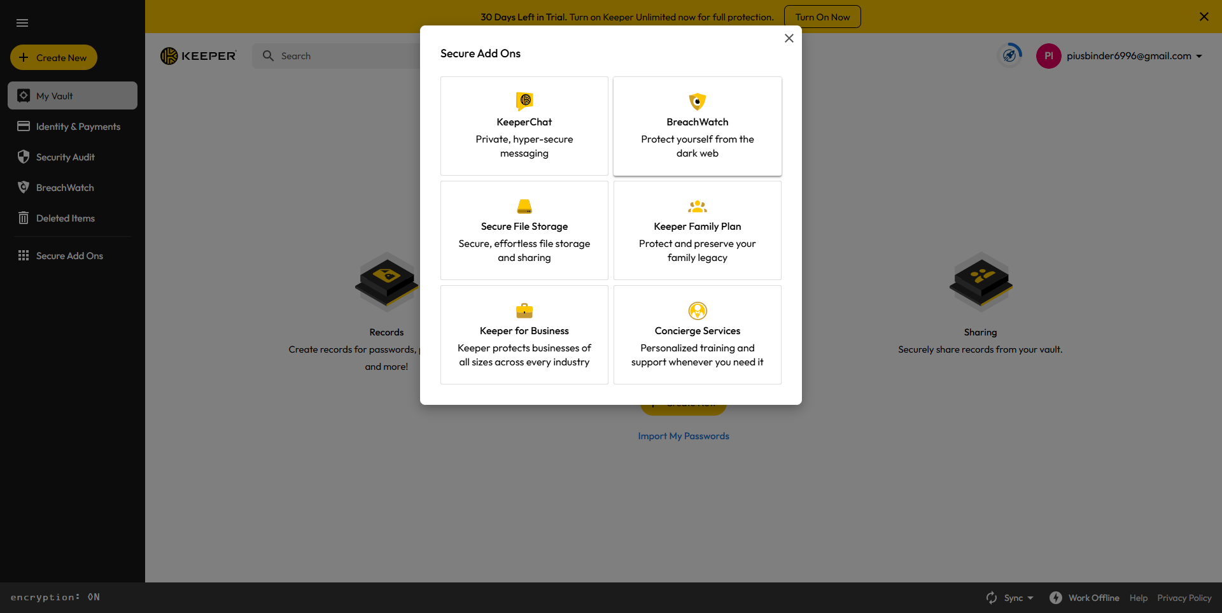
Task: Click the Keeper Family Plan people icon
Action: click(697, 206)
